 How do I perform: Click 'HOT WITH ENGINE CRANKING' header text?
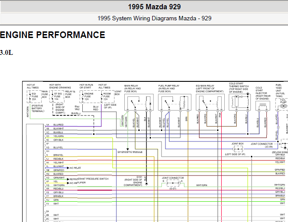(x=60, y=86)
